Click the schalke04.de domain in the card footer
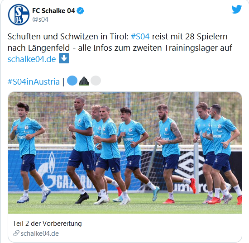 click(x=40, y=233)
